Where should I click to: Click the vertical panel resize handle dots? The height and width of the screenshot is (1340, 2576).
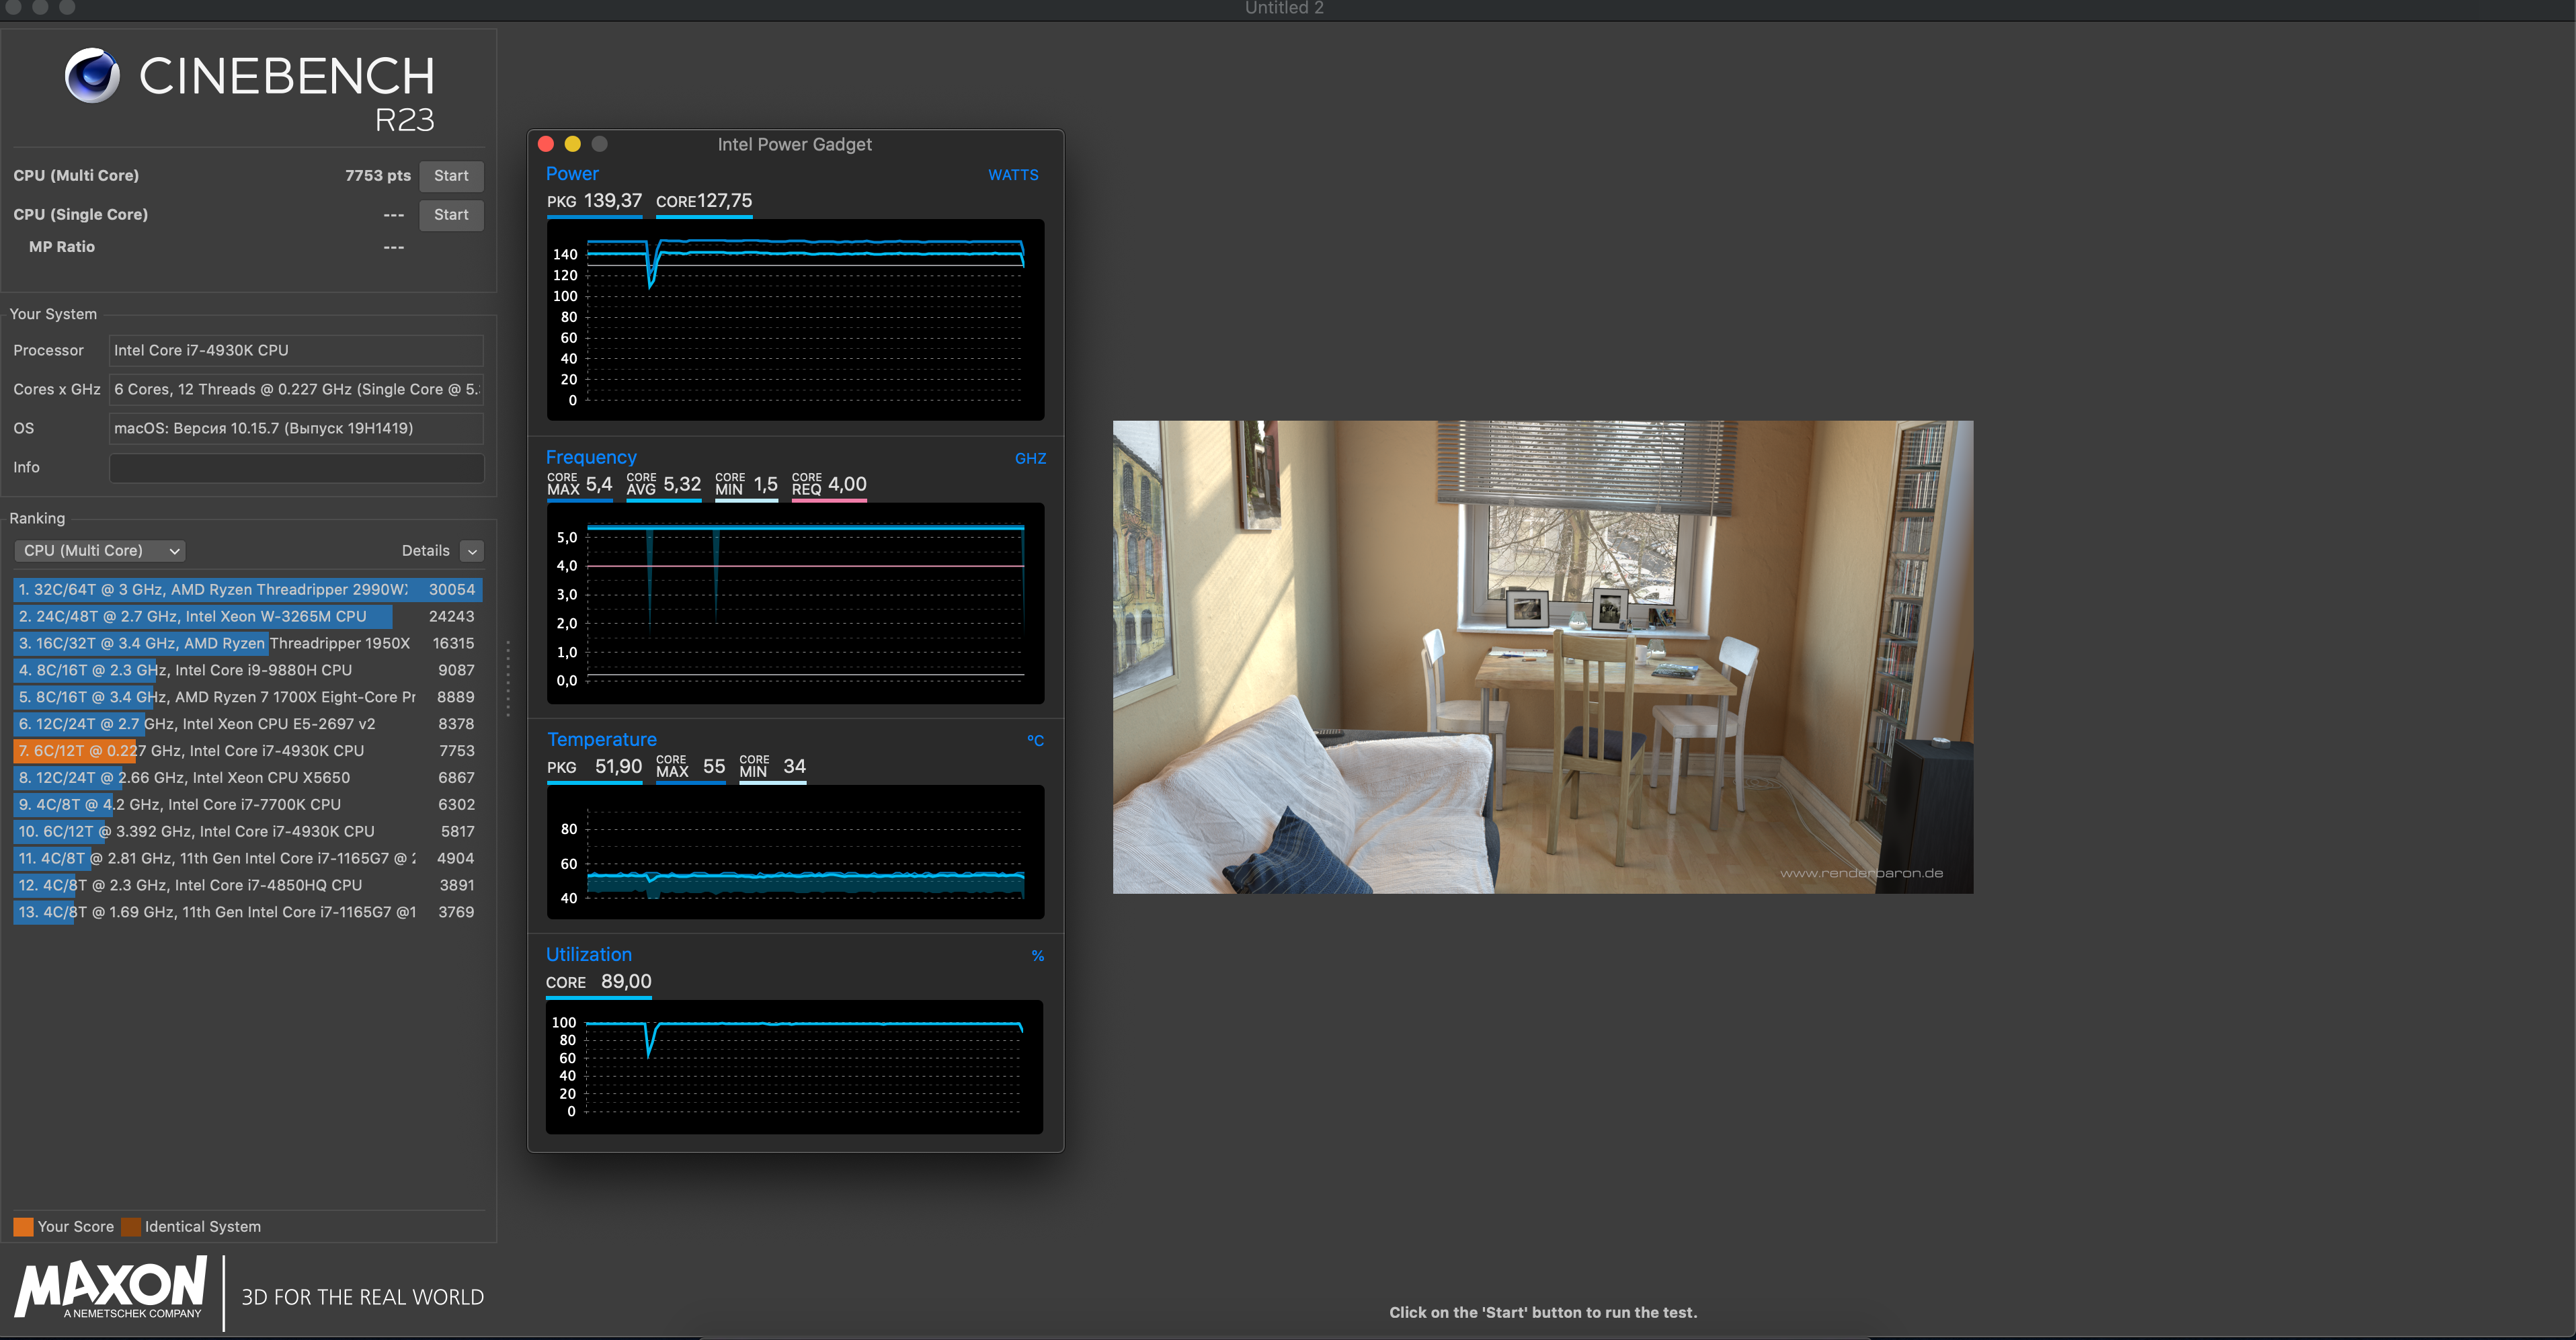508,678
